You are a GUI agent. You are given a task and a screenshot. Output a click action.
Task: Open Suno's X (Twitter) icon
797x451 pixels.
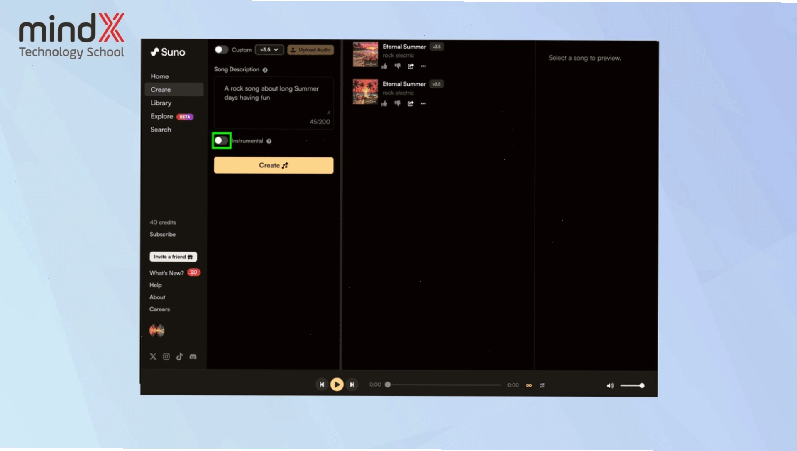[153, 356]
